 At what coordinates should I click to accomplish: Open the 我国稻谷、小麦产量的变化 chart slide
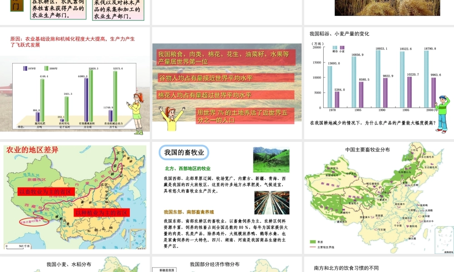(379, 83)
